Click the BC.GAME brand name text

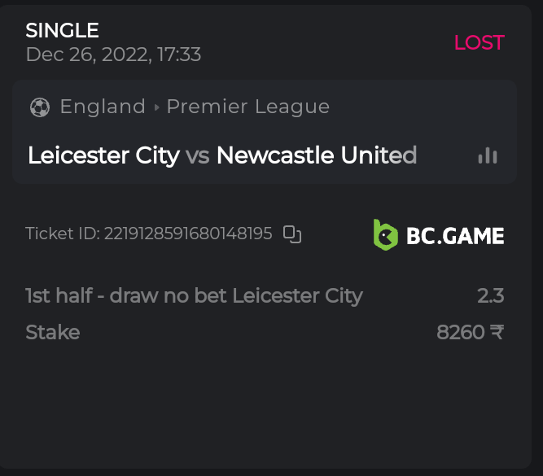pyautogui.click(x=455, y=236)
